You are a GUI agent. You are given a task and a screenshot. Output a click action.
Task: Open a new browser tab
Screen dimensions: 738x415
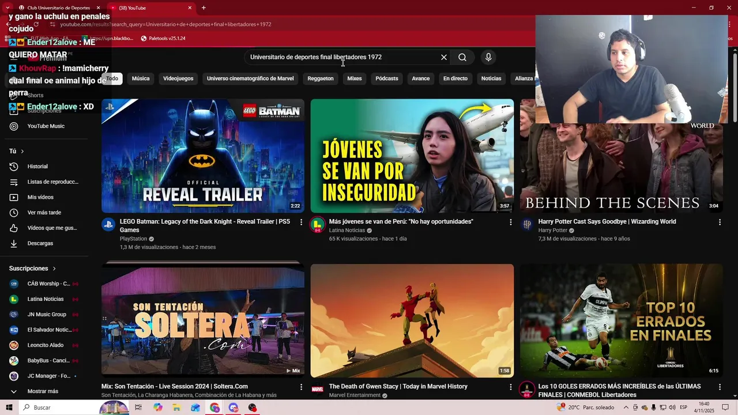pos(204,8)
